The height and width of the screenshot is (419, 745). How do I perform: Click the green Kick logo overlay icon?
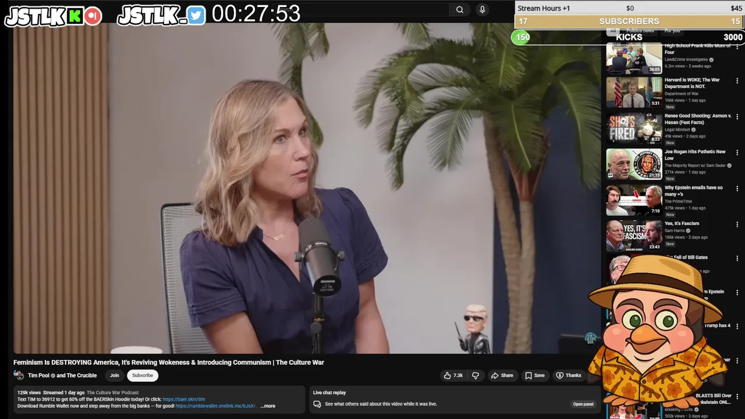(x=75, y=16)
